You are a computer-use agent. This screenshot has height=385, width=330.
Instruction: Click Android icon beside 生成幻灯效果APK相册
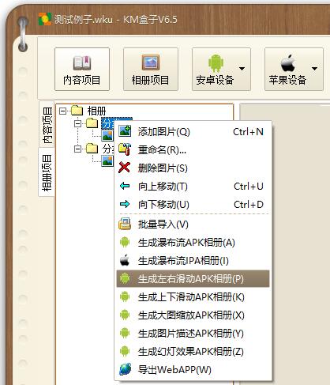pyautogui.click(x=125, y=351)
